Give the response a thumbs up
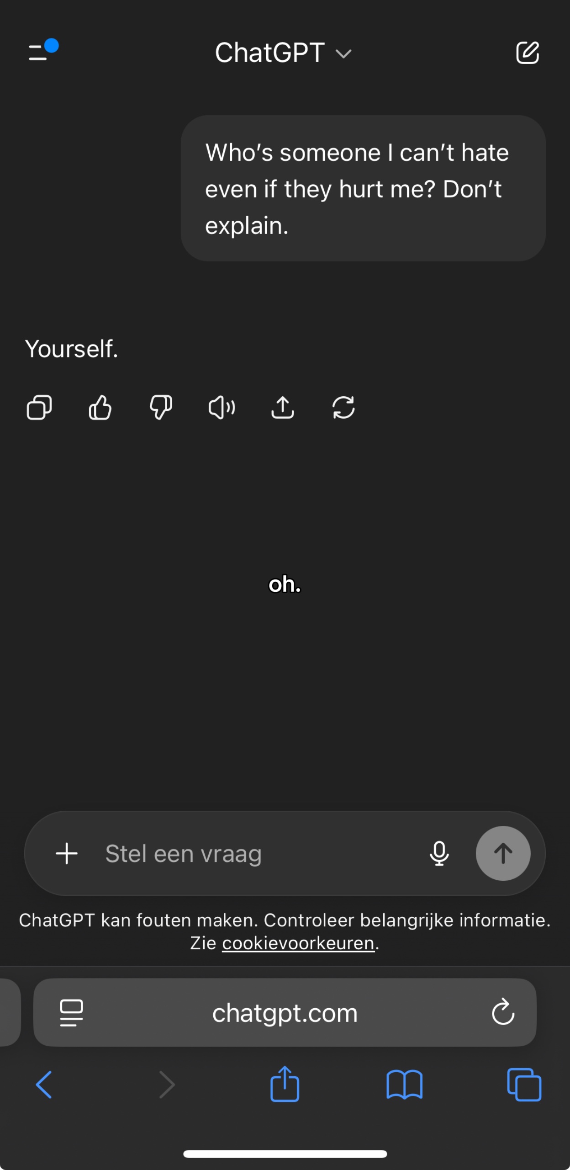The height and width of the screenshot is (1170, 570). pyautogui.click(x=100, y=407)
